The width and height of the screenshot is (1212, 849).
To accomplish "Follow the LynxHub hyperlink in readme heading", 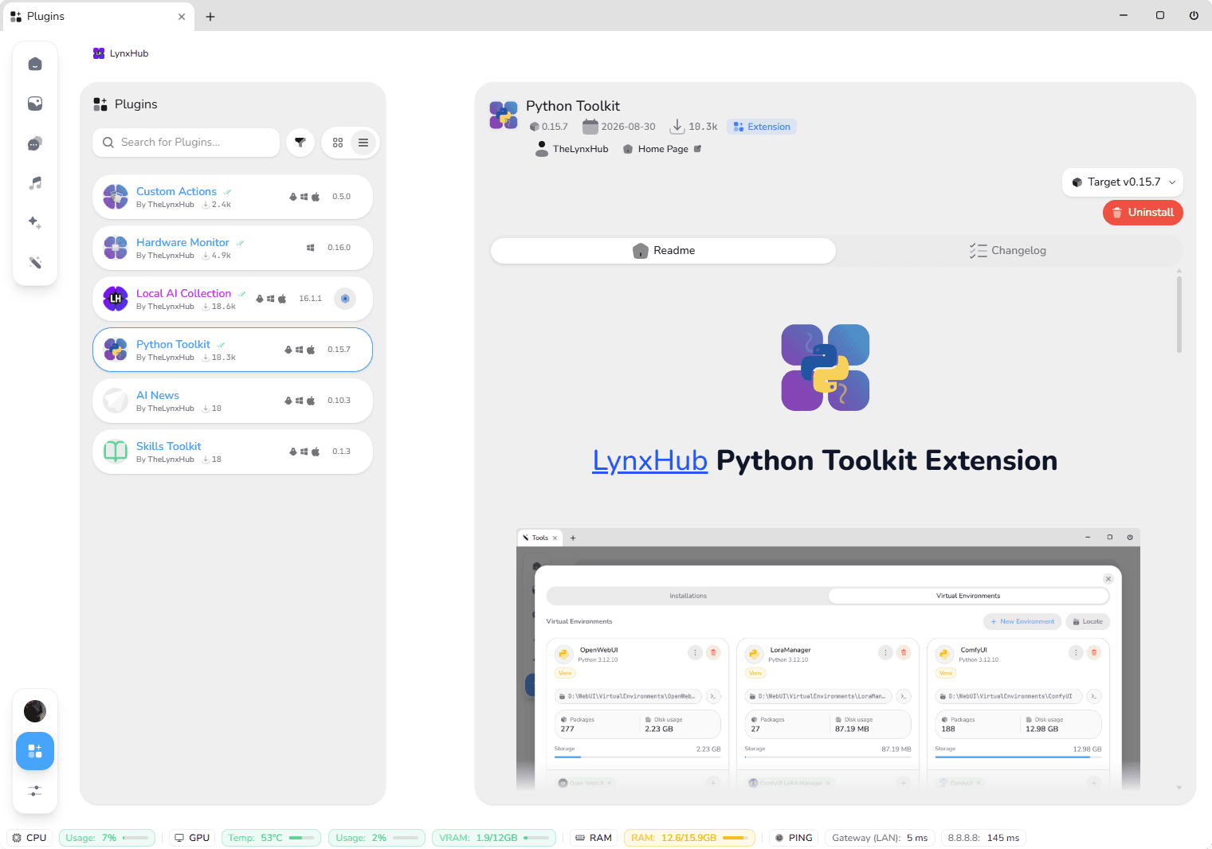I will click(649, 460).
